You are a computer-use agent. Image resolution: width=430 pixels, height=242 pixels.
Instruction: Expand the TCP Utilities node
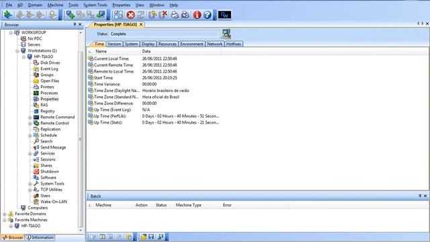click(30, 190)
